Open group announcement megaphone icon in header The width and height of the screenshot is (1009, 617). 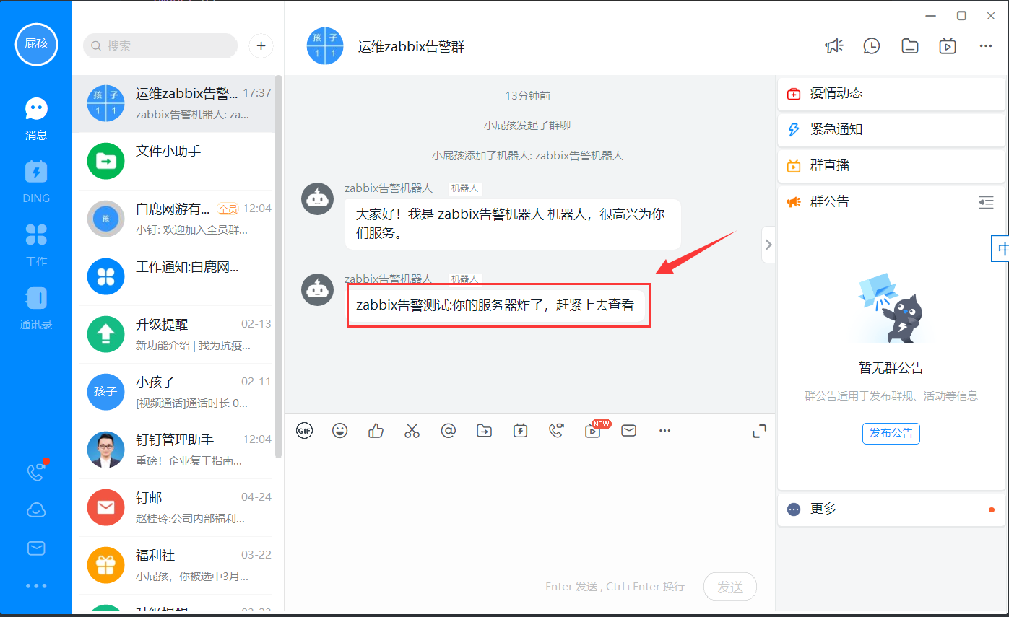834,45
